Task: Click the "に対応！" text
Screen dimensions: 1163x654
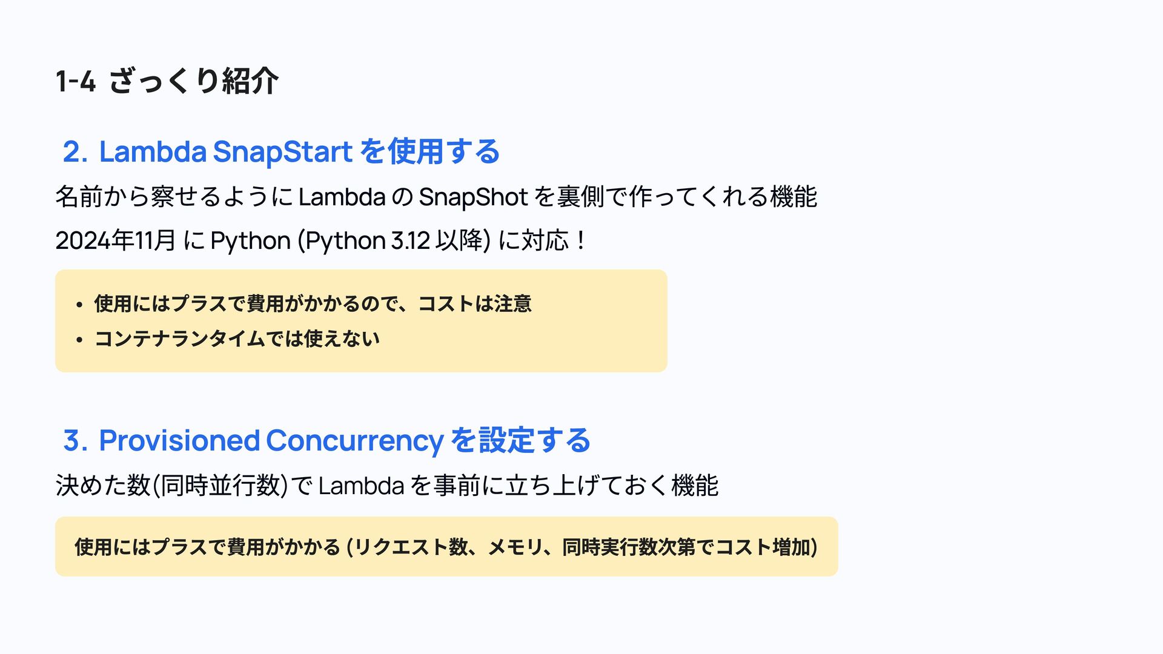Action: pos(542,240)
